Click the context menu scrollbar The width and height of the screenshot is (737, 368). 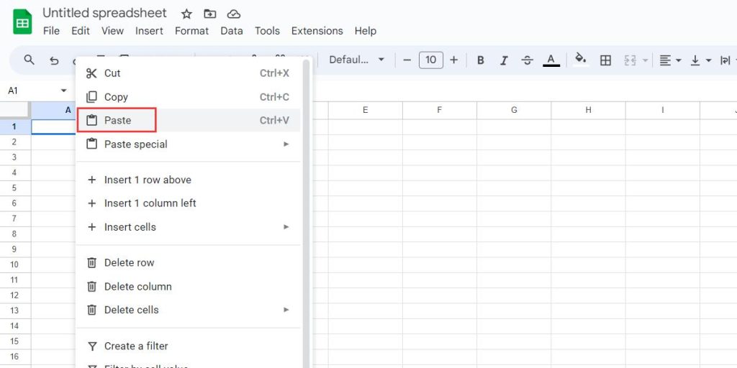click(307, 213)
